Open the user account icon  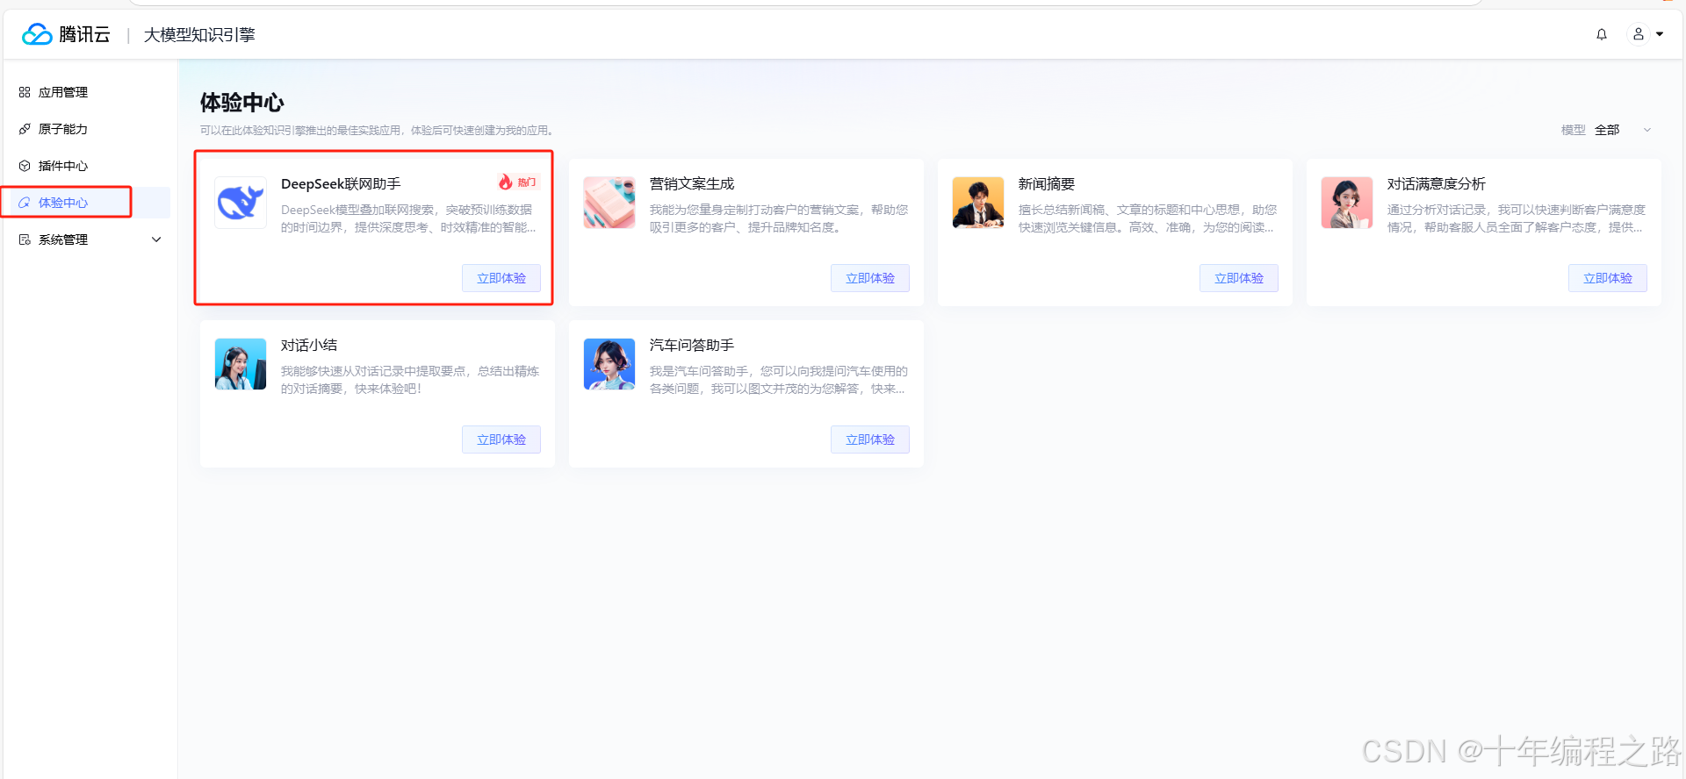pos(1639,34)
